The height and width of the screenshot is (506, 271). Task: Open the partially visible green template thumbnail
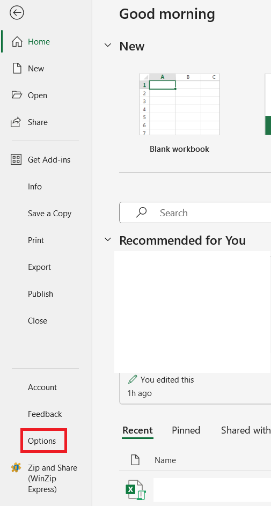(268, 104)
